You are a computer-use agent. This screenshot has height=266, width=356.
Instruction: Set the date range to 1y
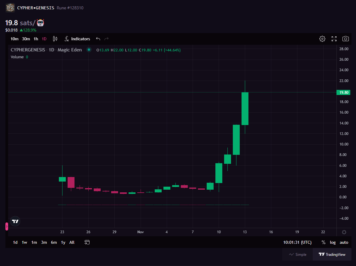click(63, 242)
